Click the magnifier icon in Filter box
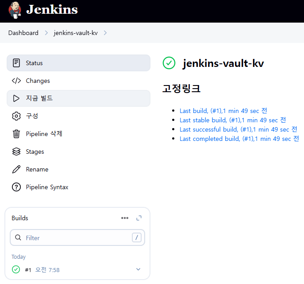This screenshot has width=304, height=284. pos(18,237)
